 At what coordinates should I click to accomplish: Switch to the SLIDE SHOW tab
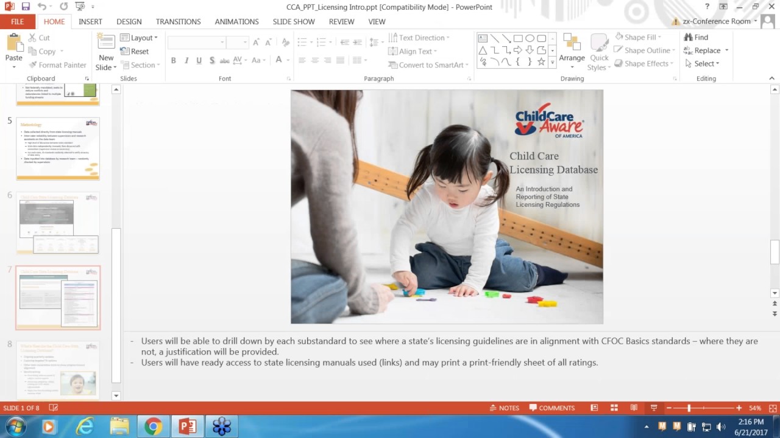pyautogui.click(x=294, y=21)
